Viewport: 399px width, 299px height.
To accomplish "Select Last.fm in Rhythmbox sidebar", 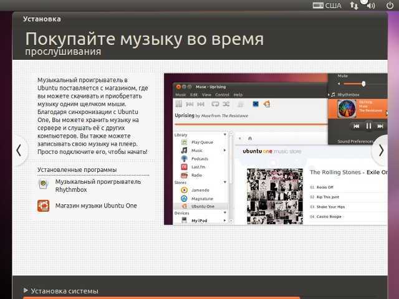I will coord(199,167).
